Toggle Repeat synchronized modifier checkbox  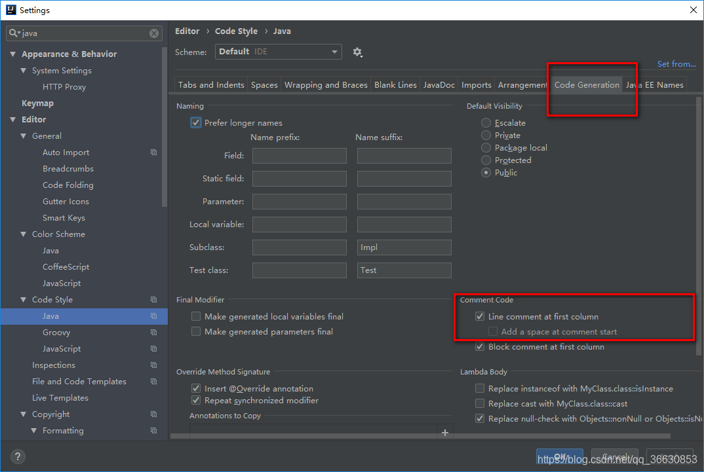tap(196, 400)
